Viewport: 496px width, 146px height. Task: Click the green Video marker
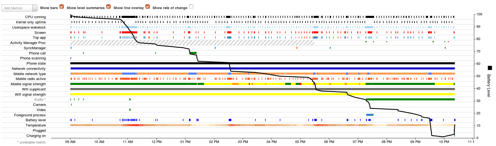[x=130, y=110]
